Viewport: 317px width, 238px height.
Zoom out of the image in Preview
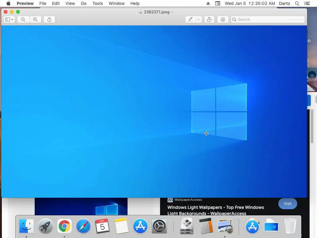click(23, 20)
